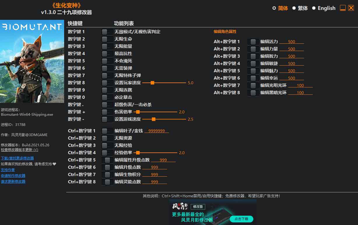
Task: Toggle 不会淹死 option
Action: click(x=107, y=61)
